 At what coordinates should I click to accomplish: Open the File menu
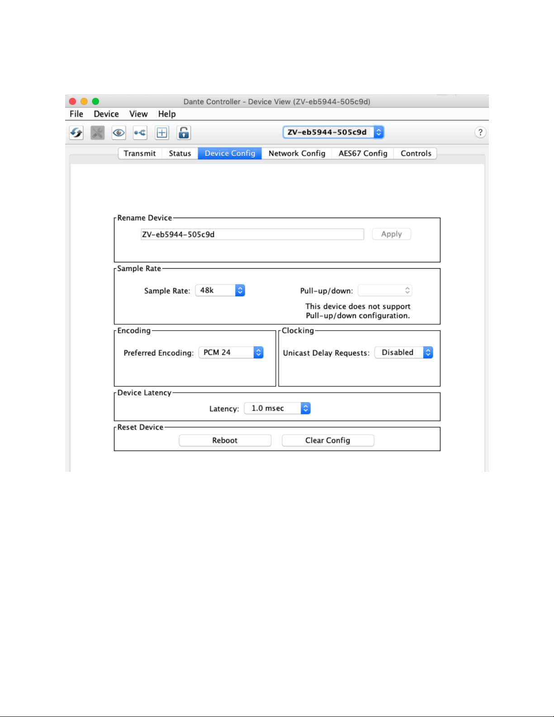(x=76, y=114)
